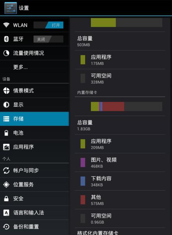
Task: Turn on the Bluetooth (蓝牙) switch
Action: pos(48,39)
